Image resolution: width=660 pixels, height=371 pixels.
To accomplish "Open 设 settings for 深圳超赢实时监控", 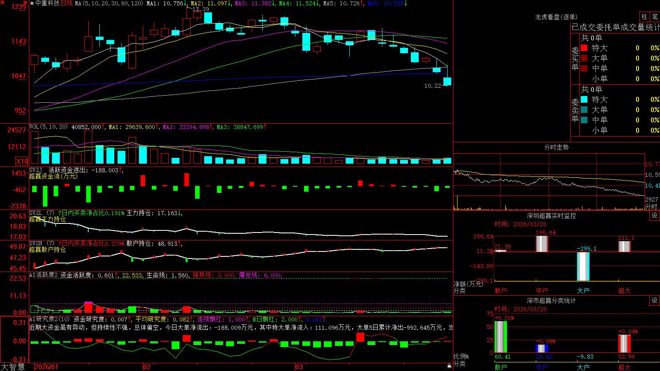I will [x=655, y=216].
